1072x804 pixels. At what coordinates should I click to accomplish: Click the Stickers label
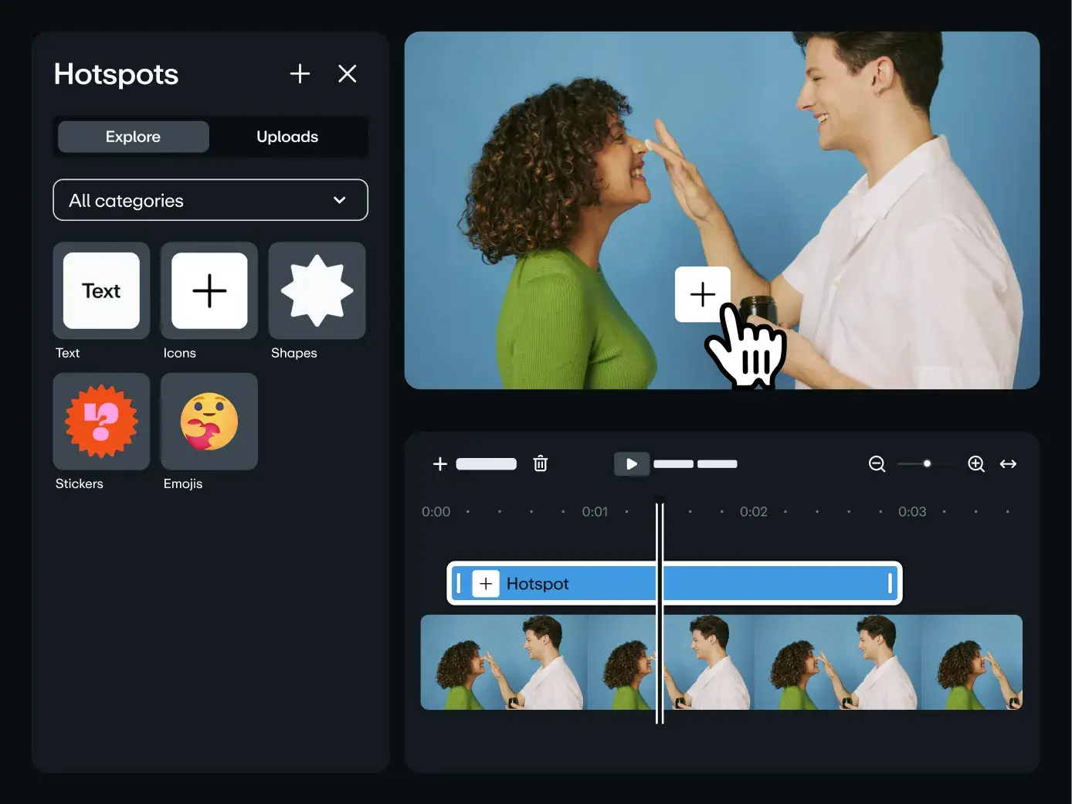click(79, 483)
